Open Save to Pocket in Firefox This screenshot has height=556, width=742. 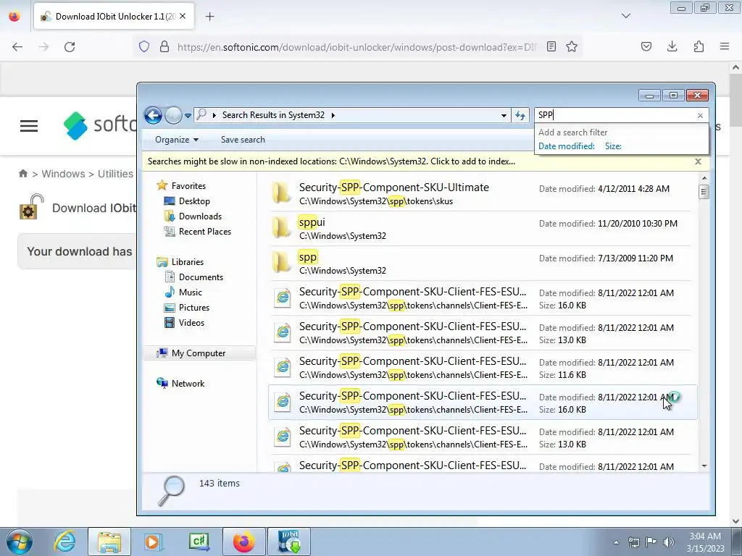pyautogui.click(x=646, y=46)
